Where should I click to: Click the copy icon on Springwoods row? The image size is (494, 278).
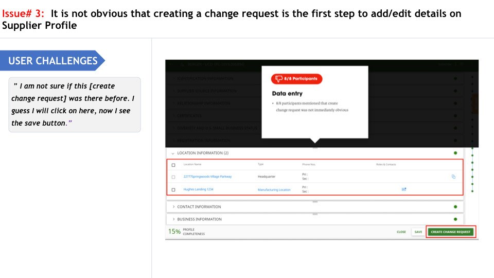453,177
